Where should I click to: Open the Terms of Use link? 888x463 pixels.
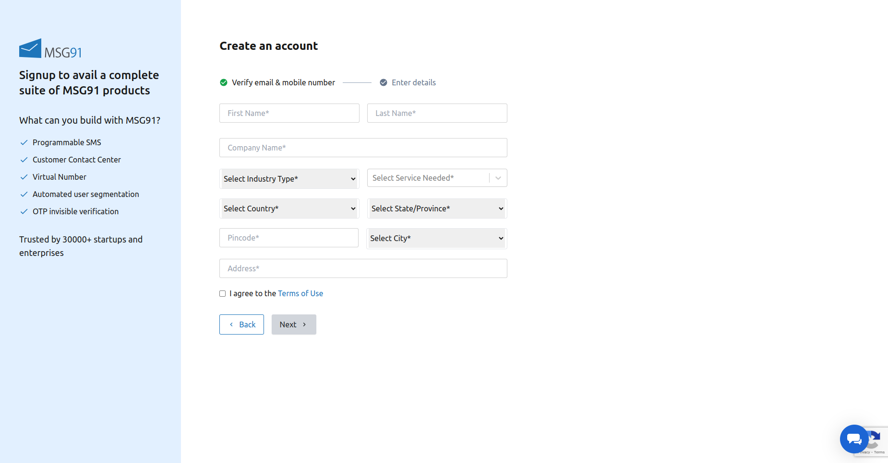[300, 293]
